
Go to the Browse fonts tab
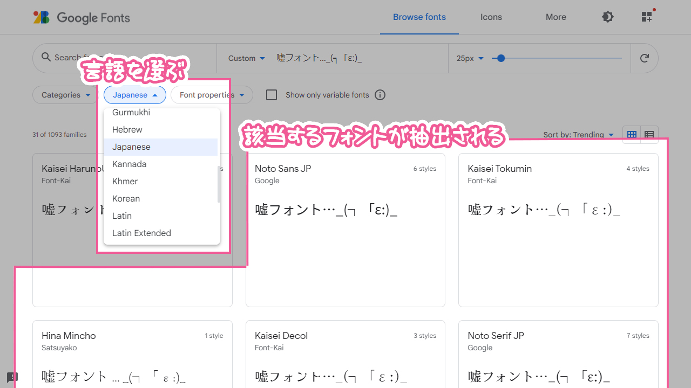tap(419, 17)
